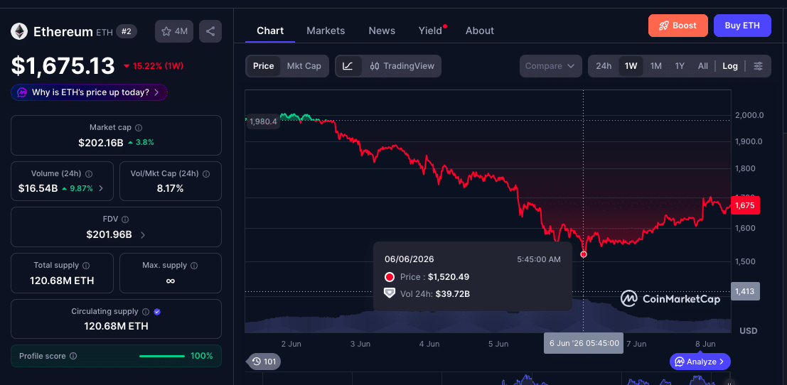Toggle Log scale
Image resolution: width=787 pixels, height=385 pixels.
coord(730,66)
